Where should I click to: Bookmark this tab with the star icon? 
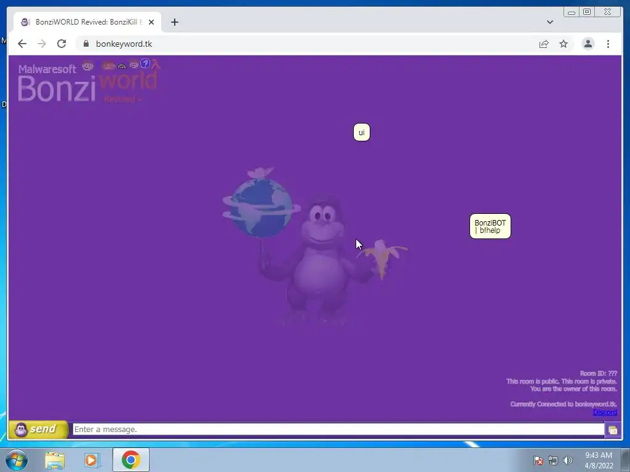pos(564,44)
